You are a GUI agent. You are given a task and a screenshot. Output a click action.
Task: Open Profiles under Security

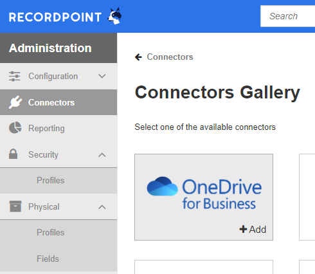(x=59, y=181)
